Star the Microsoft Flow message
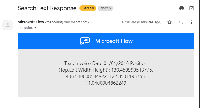The image size is (200, 108). 170,22
